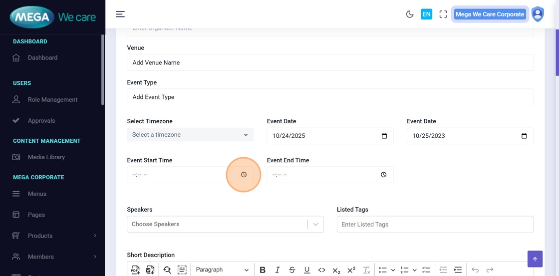
Task: Open Role Management in the sidebar
Action: (x=52, y=99)
